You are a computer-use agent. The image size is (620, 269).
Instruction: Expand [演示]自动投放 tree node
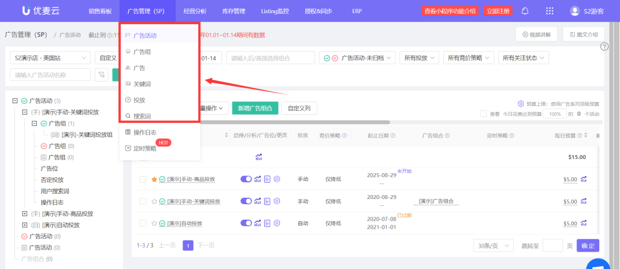pyautogui.click(x=25, y=225)
